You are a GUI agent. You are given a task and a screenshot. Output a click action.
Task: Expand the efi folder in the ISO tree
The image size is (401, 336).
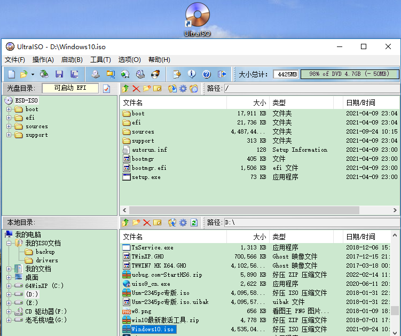coord(9,118)
